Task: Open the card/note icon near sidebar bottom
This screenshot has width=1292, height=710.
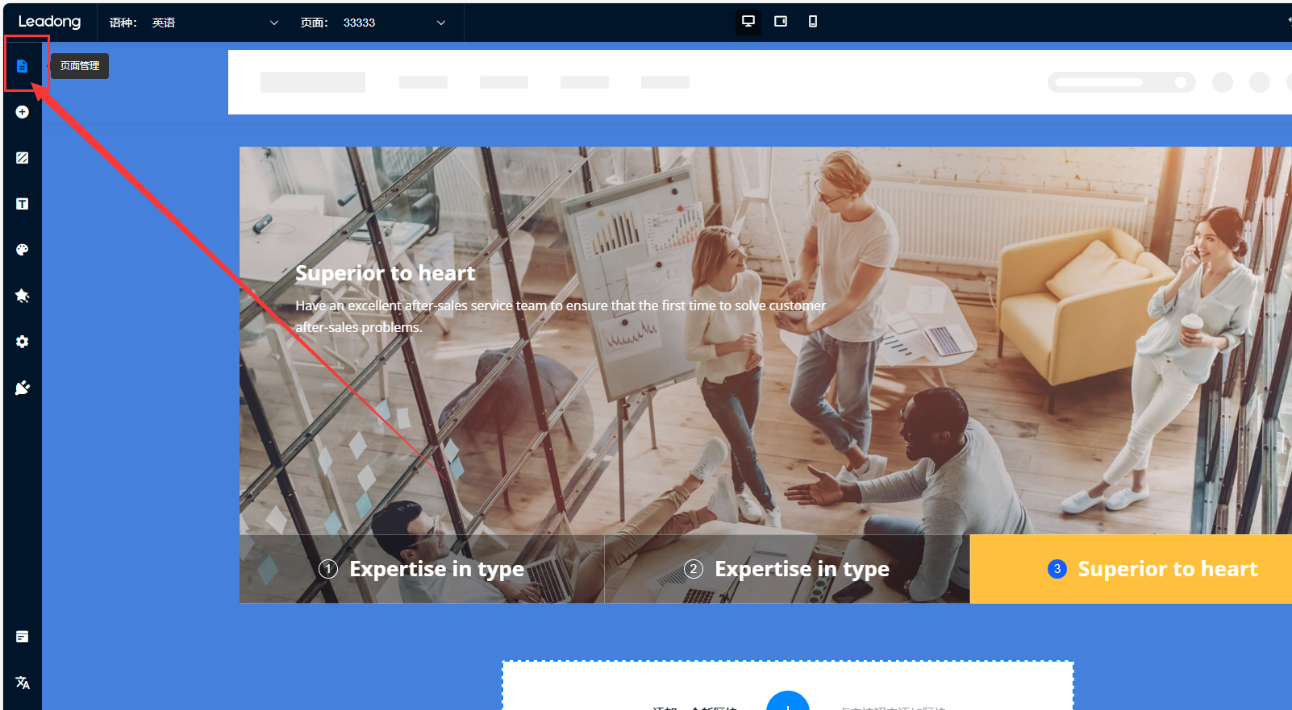Action: tap(23, 637)
